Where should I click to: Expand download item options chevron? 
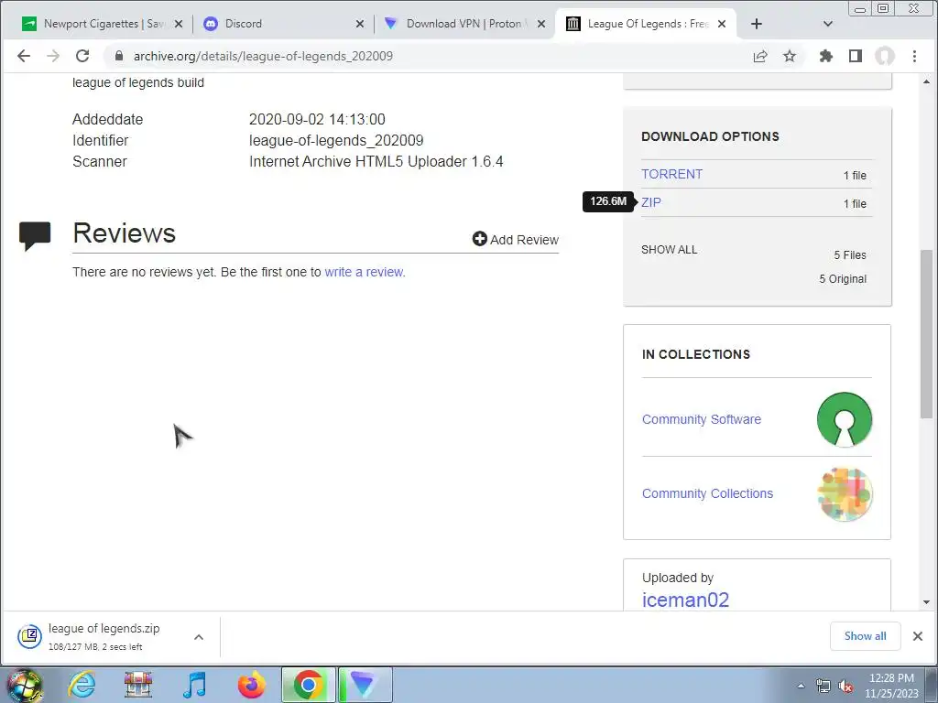[x=199, y=637]
